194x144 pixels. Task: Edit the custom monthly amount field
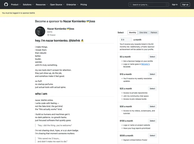pos(126,40)
